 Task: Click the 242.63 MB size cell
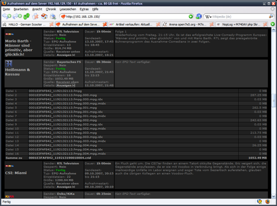(259, 120)
